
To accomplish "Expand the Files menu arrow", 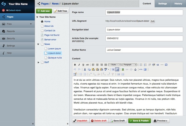I will (x=31, y=24).
